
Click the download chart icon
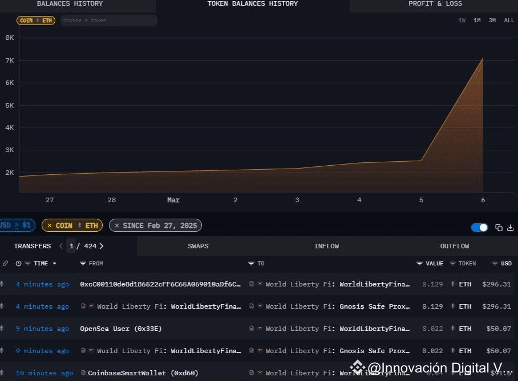(511, 228)
